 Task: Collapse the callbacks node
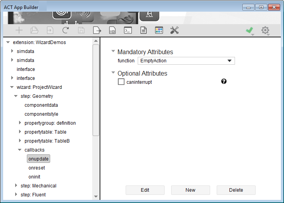[20, 150]
